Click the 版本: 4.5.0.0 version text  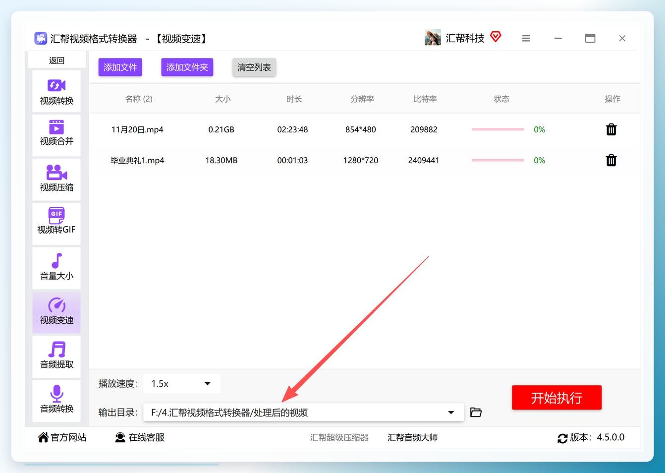pyautogui.click(x=597, y=437)
